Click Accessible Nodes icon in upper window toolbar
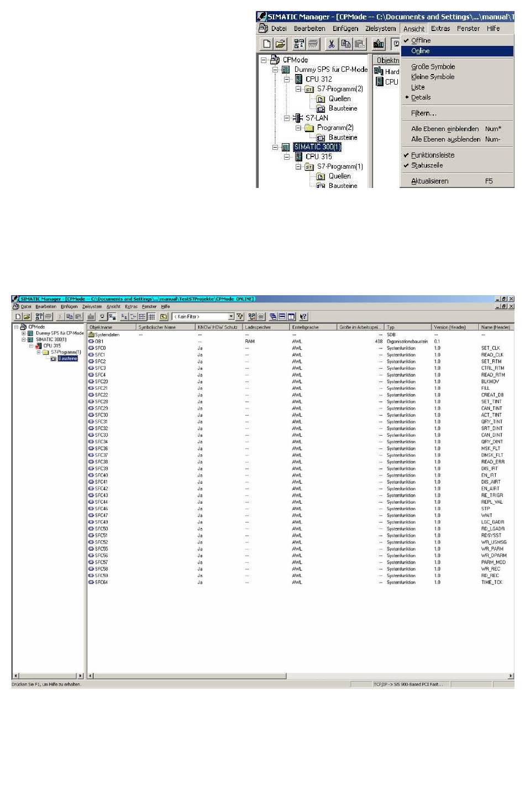525x785 pixels. tap(298, 44)
